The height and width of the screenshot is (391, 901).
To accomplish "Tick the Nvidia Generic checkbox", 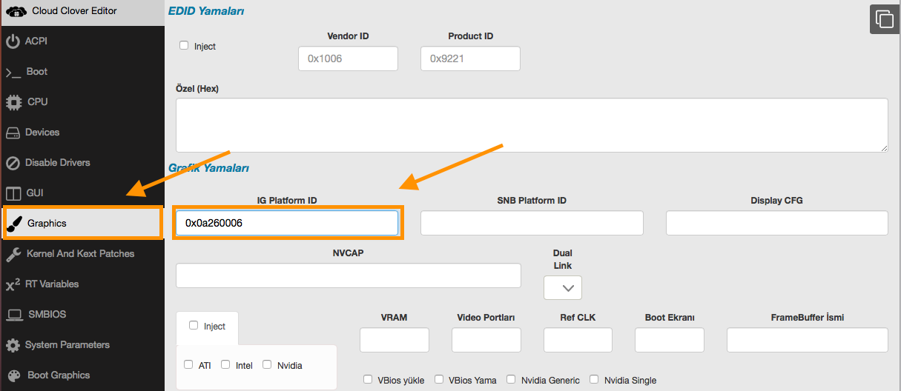I will [x=511, y=379].
